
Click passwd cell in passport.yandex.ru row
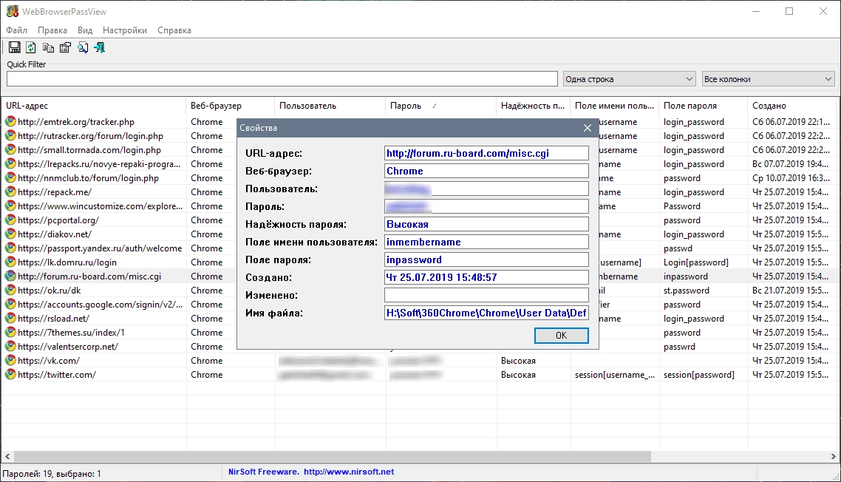click(678, 248)
